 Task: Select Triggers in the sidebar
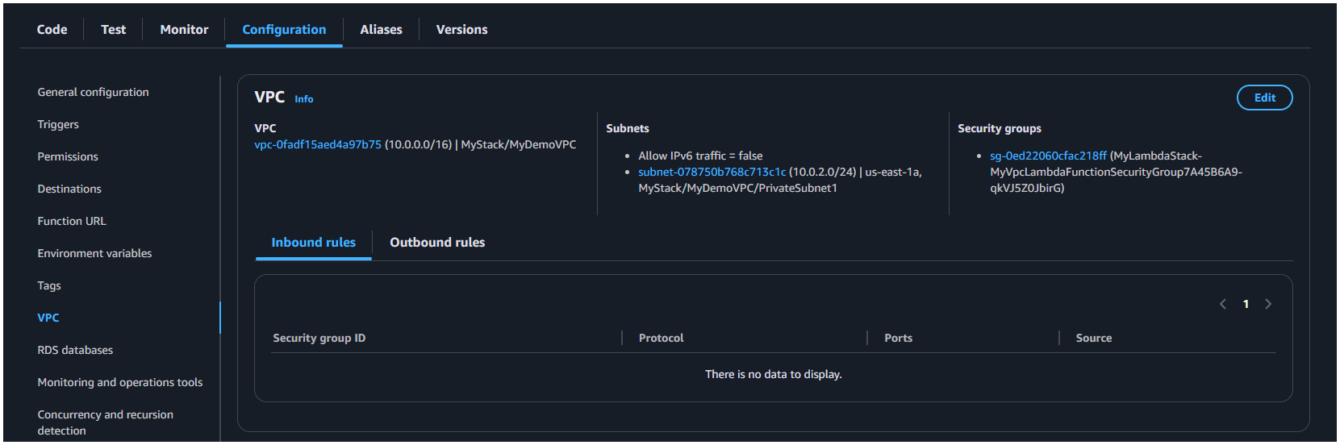coord(58,124)
